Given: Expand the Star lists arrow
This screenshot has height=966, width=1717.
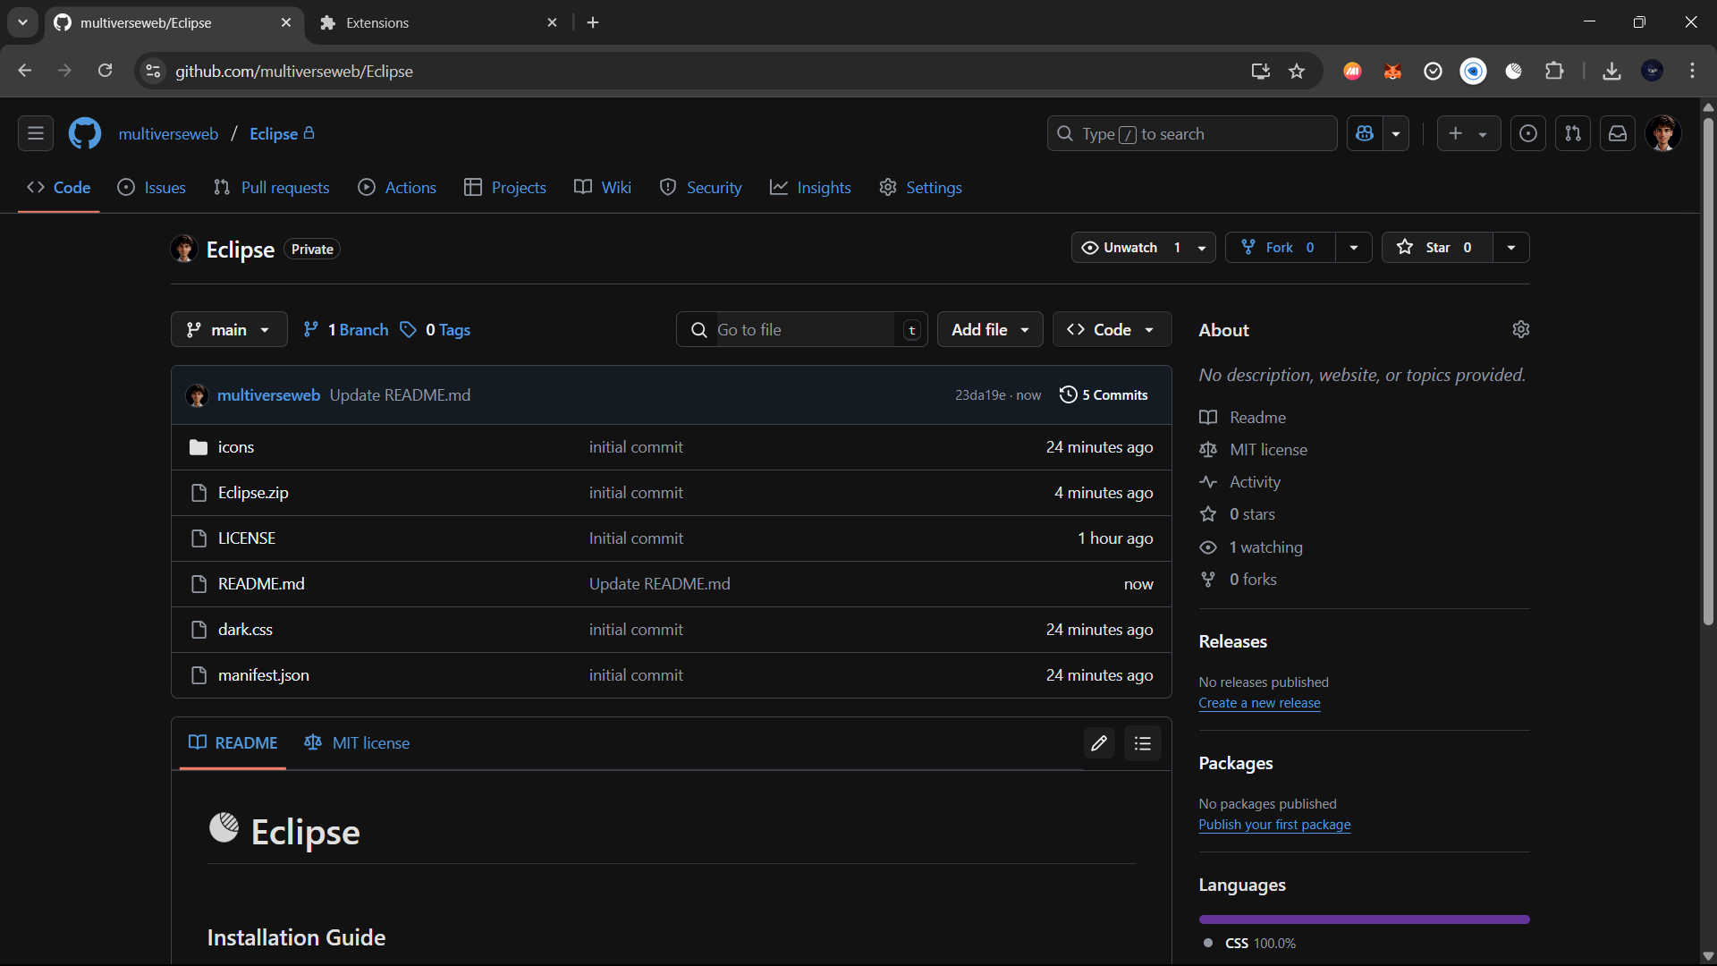Looking at the screenshot, I should (1511, 248).
